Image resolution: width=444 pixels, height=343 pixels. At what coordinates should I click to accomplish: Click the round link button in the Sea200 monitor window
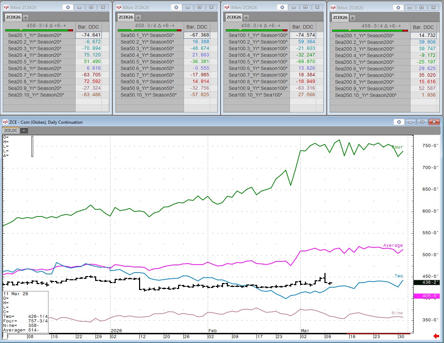coord(398,8)
